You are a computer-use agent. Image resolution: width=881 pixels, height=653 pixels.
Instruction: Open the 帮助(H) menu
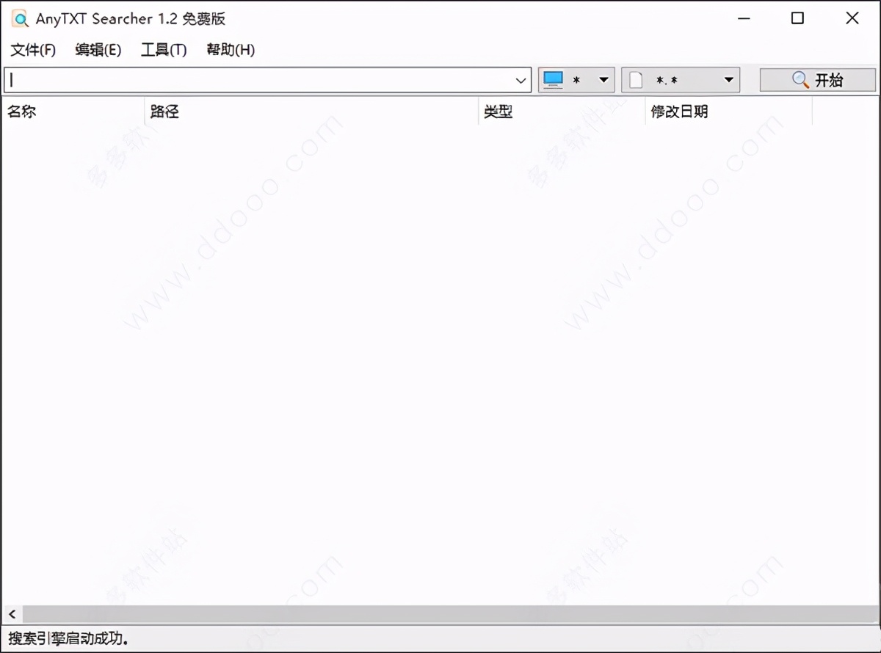[x=231, y=50]
